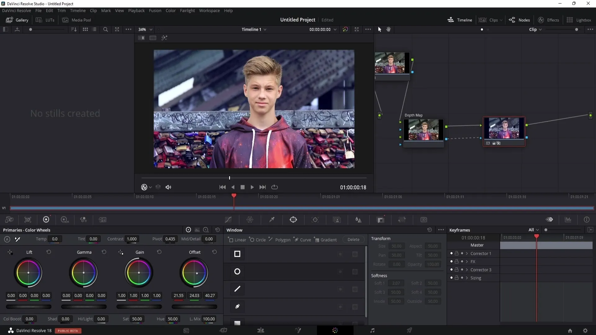Click the Curves tool icon in toolbar

click(x=228, y=220)
